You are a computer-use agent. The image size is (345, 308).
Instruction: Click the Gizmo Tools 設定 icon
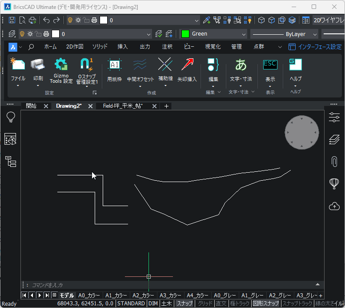tap(61, 65)
